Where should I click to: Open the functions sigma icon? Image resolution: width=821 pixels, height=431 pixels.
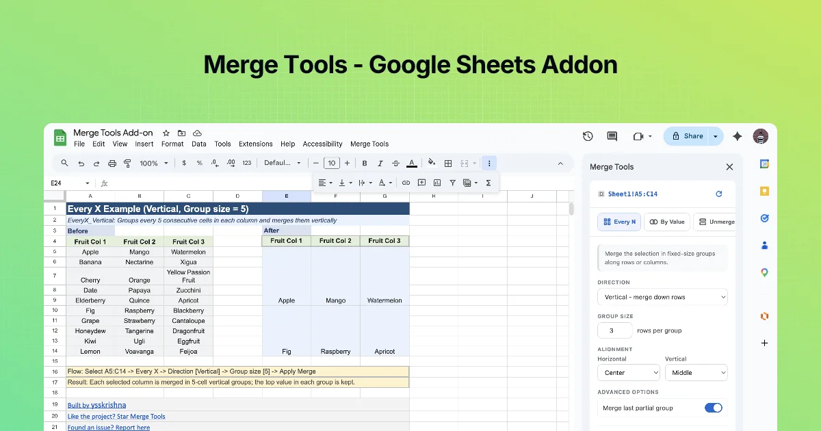(488, 183)
